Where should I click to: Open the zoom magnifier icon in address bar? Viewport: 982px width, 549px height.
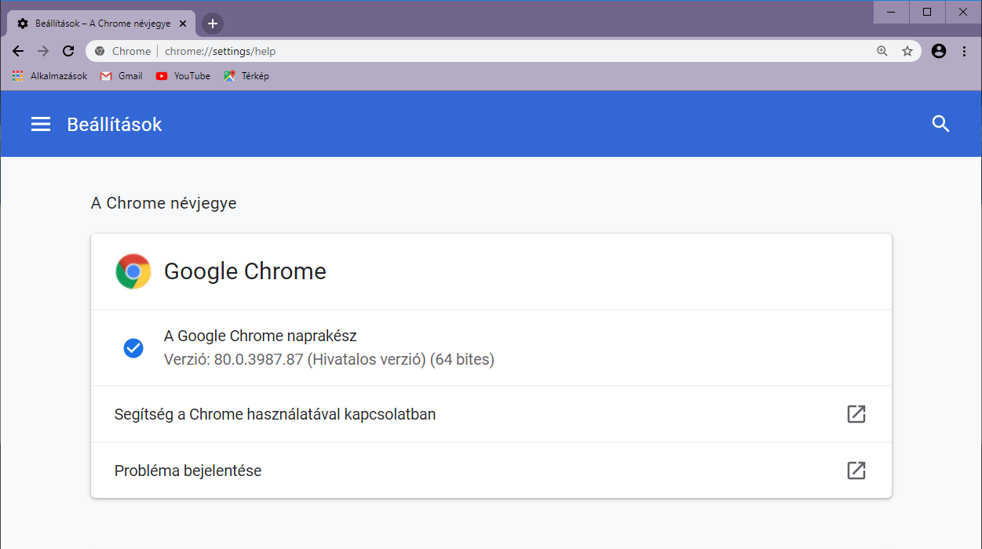click(882, 51)
